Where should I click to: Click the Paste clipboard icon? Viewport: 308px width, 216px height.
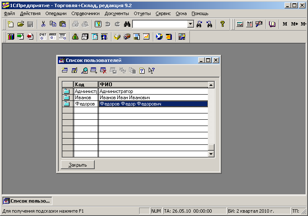point(63,24)
